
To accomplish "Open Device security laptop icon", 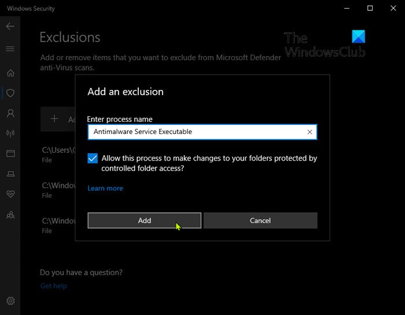I will (10, 174).
